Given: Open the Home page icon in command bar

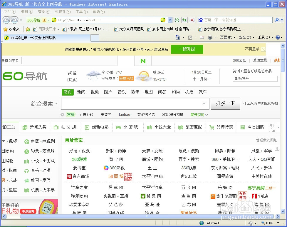Looking at the screenshot, I should pos(177,37).
